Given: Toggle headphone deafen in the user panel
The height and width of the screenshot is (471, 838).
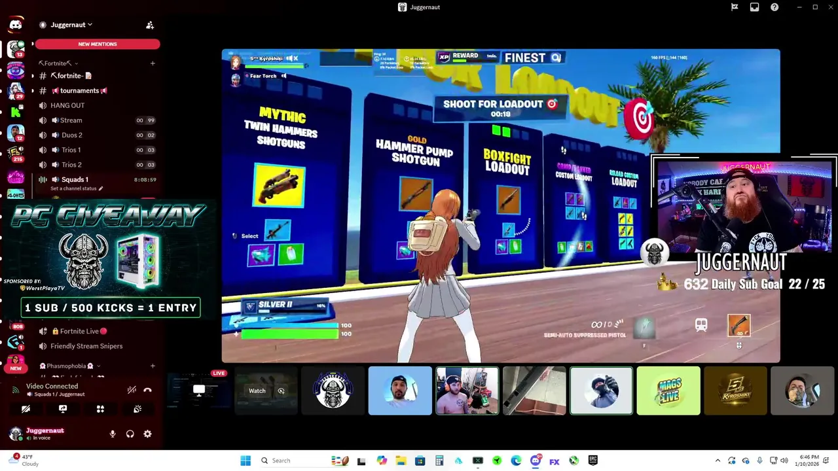Looking at the screenshot, I should tap(130, 434).
